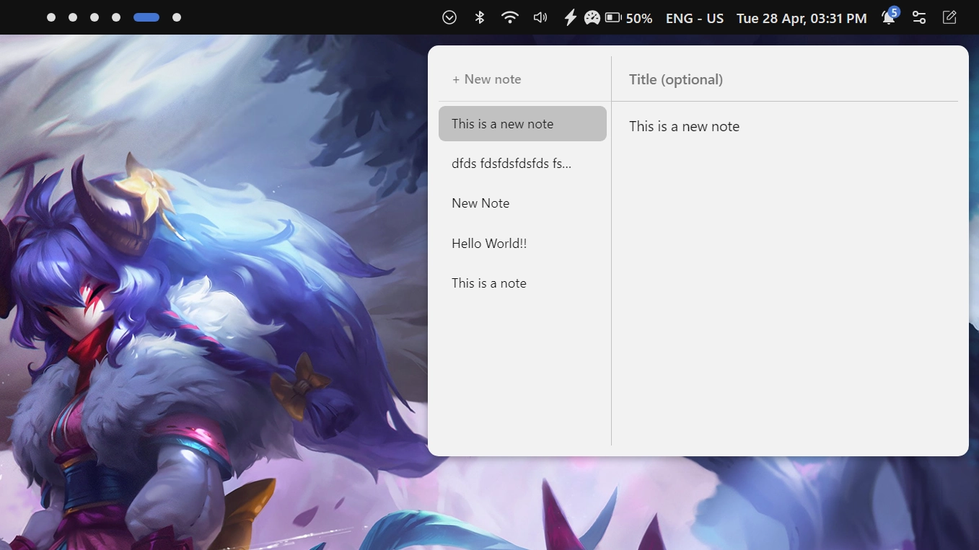This screenshot has width=979, height=550.
Task: Click the lightning bolt power icon
Action: pos(570,18)
